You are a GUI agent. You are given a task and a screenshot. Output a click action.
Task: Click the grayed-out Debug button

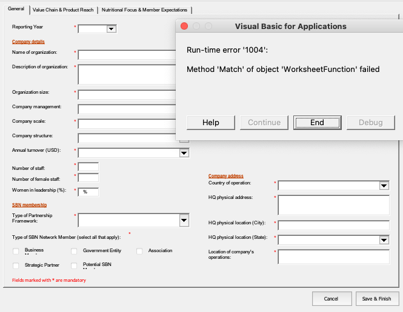point(371,123)
